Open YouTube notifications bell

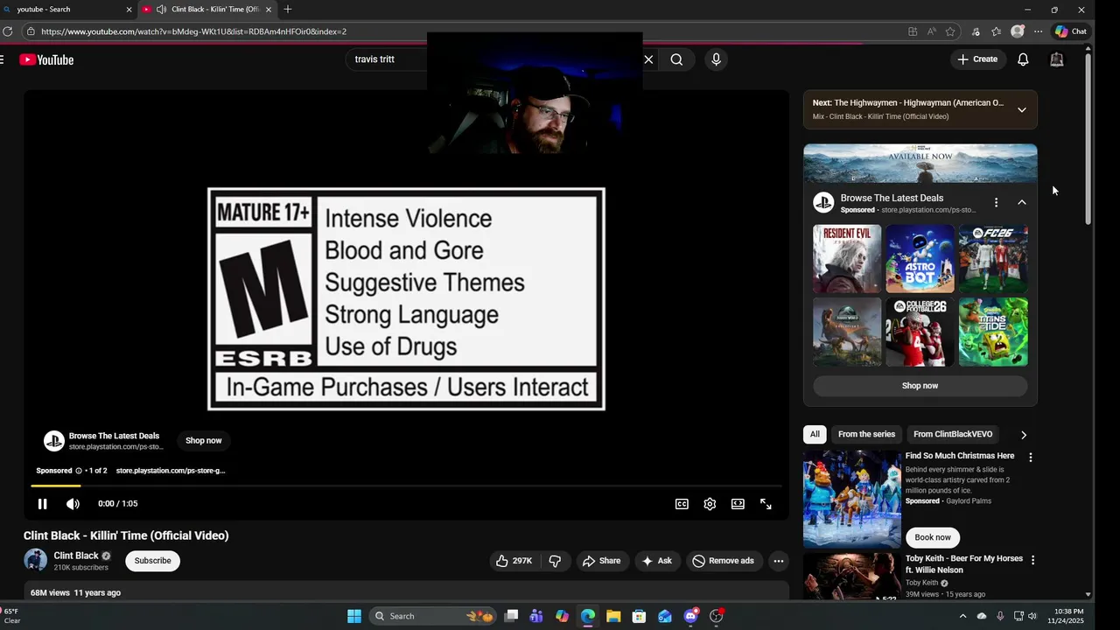pyautogui.click(x=1023, y=59)
